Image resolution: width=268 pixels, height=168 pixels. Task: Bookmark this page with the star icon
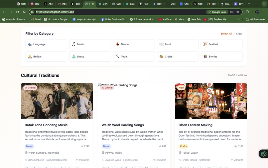pos(238,12)
